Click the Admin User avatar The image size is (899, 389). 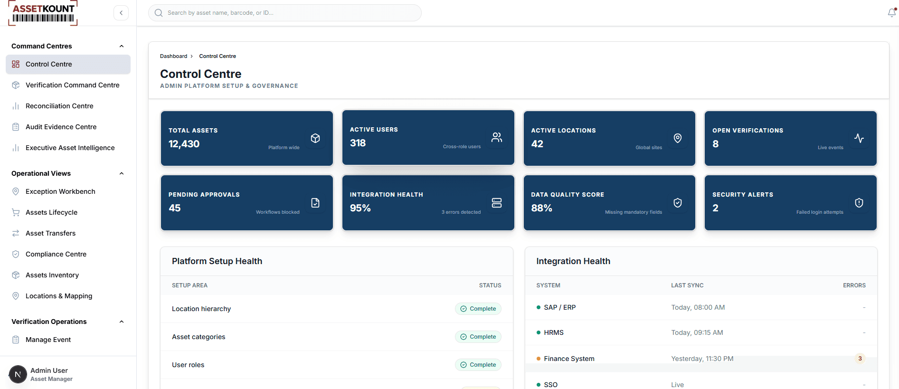coord(18,374)
